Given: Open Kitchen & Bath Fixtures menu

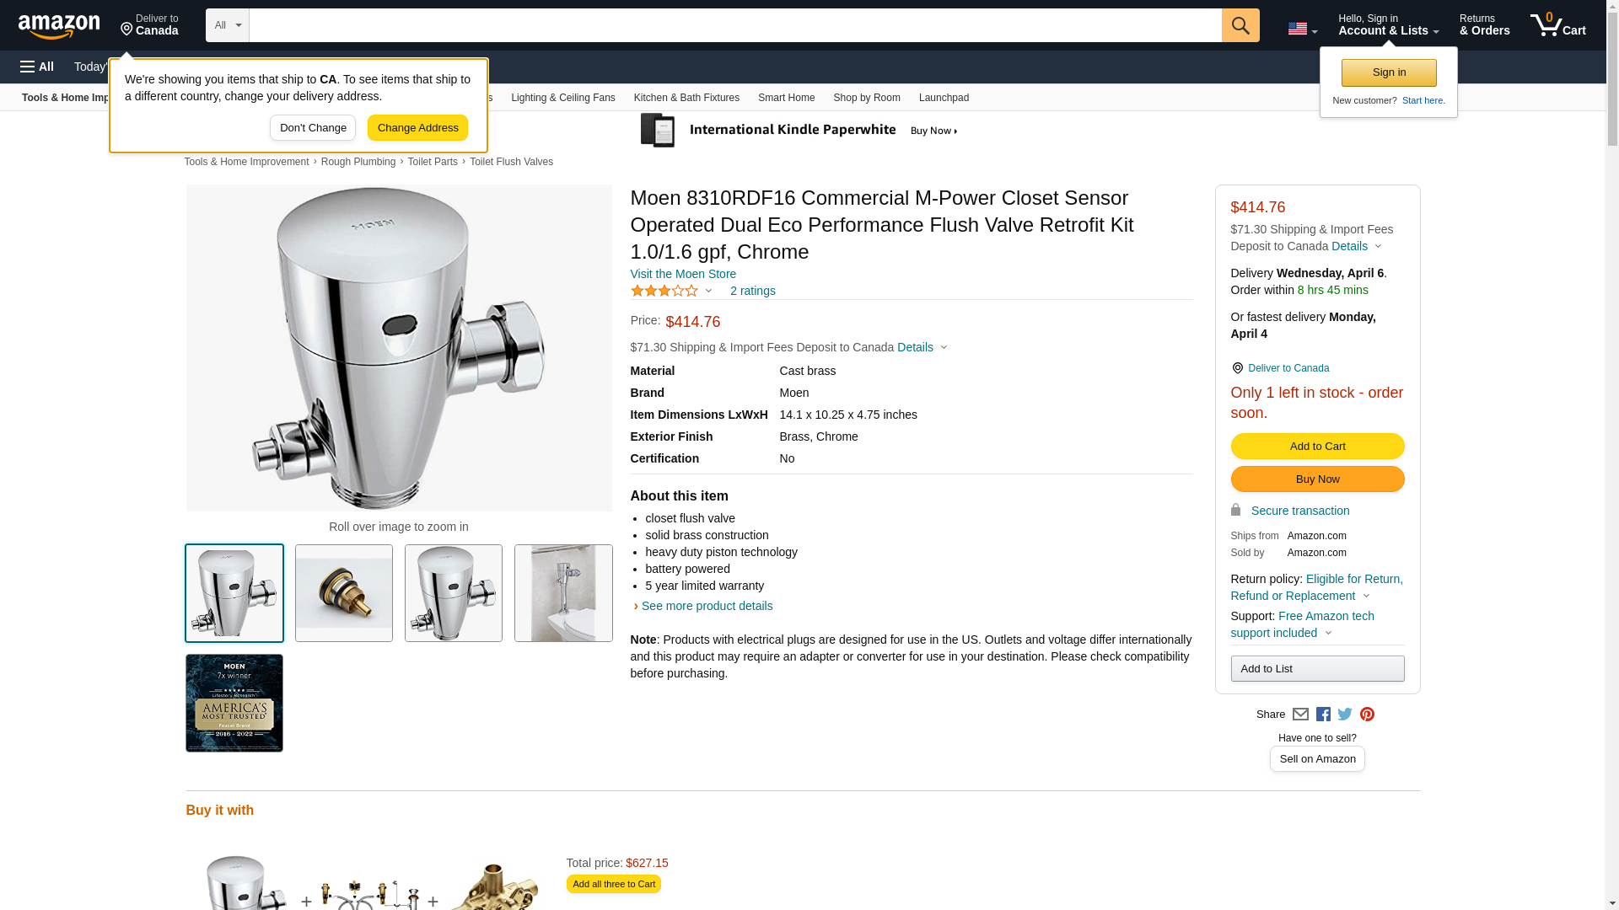Looking at the screenshot, I should coord(686,98).
